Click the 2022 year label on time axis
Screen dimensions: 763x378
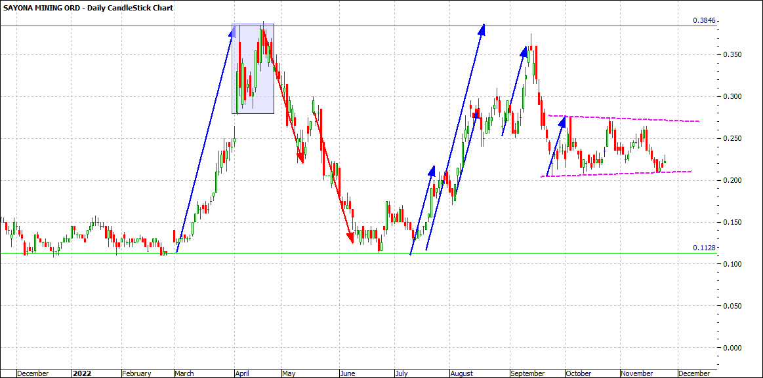click(x=81, y=373)
